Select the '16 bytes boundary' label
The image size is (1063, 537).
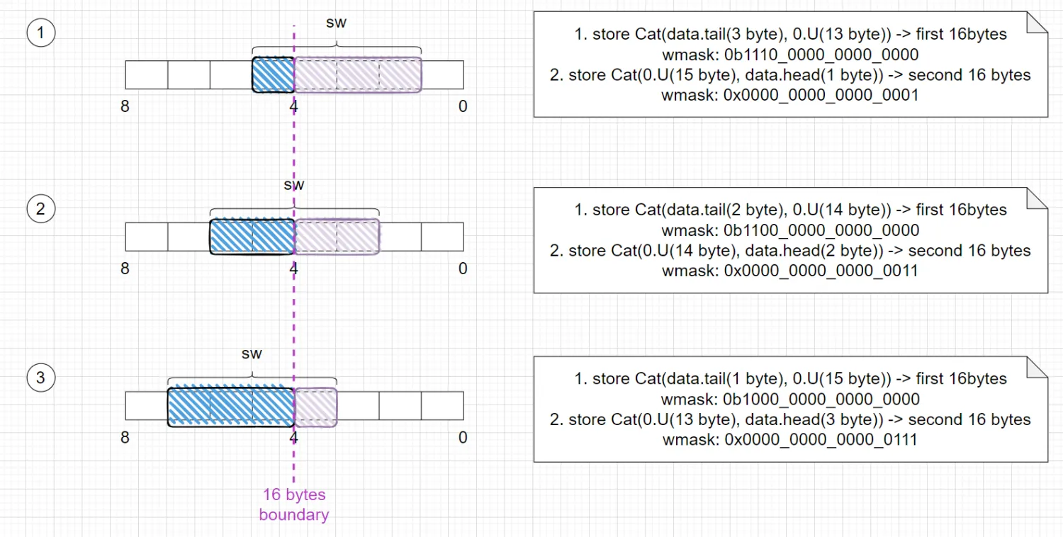click(294, 504)
